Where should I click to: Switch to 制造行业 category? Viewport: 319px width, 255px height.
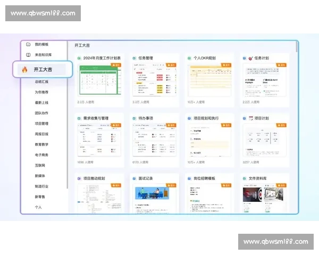[41, 186]
